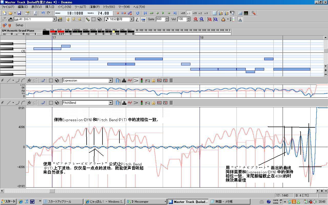Toggle loop playback with blue circular arrow
Viewport: 328px width, 205px height.
point(138,13)
